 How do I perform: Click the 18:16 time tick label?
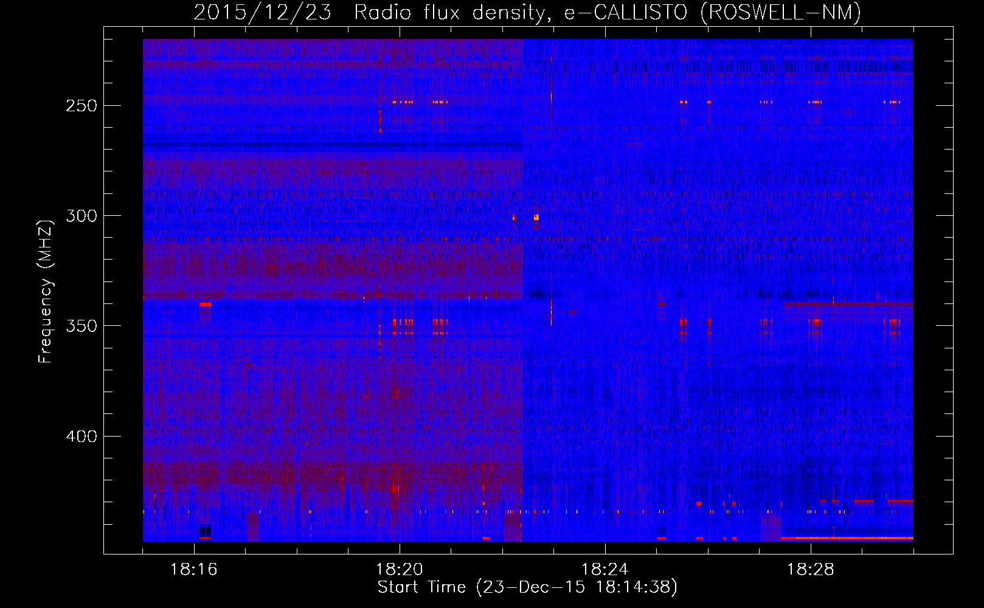tap(194, 570)
